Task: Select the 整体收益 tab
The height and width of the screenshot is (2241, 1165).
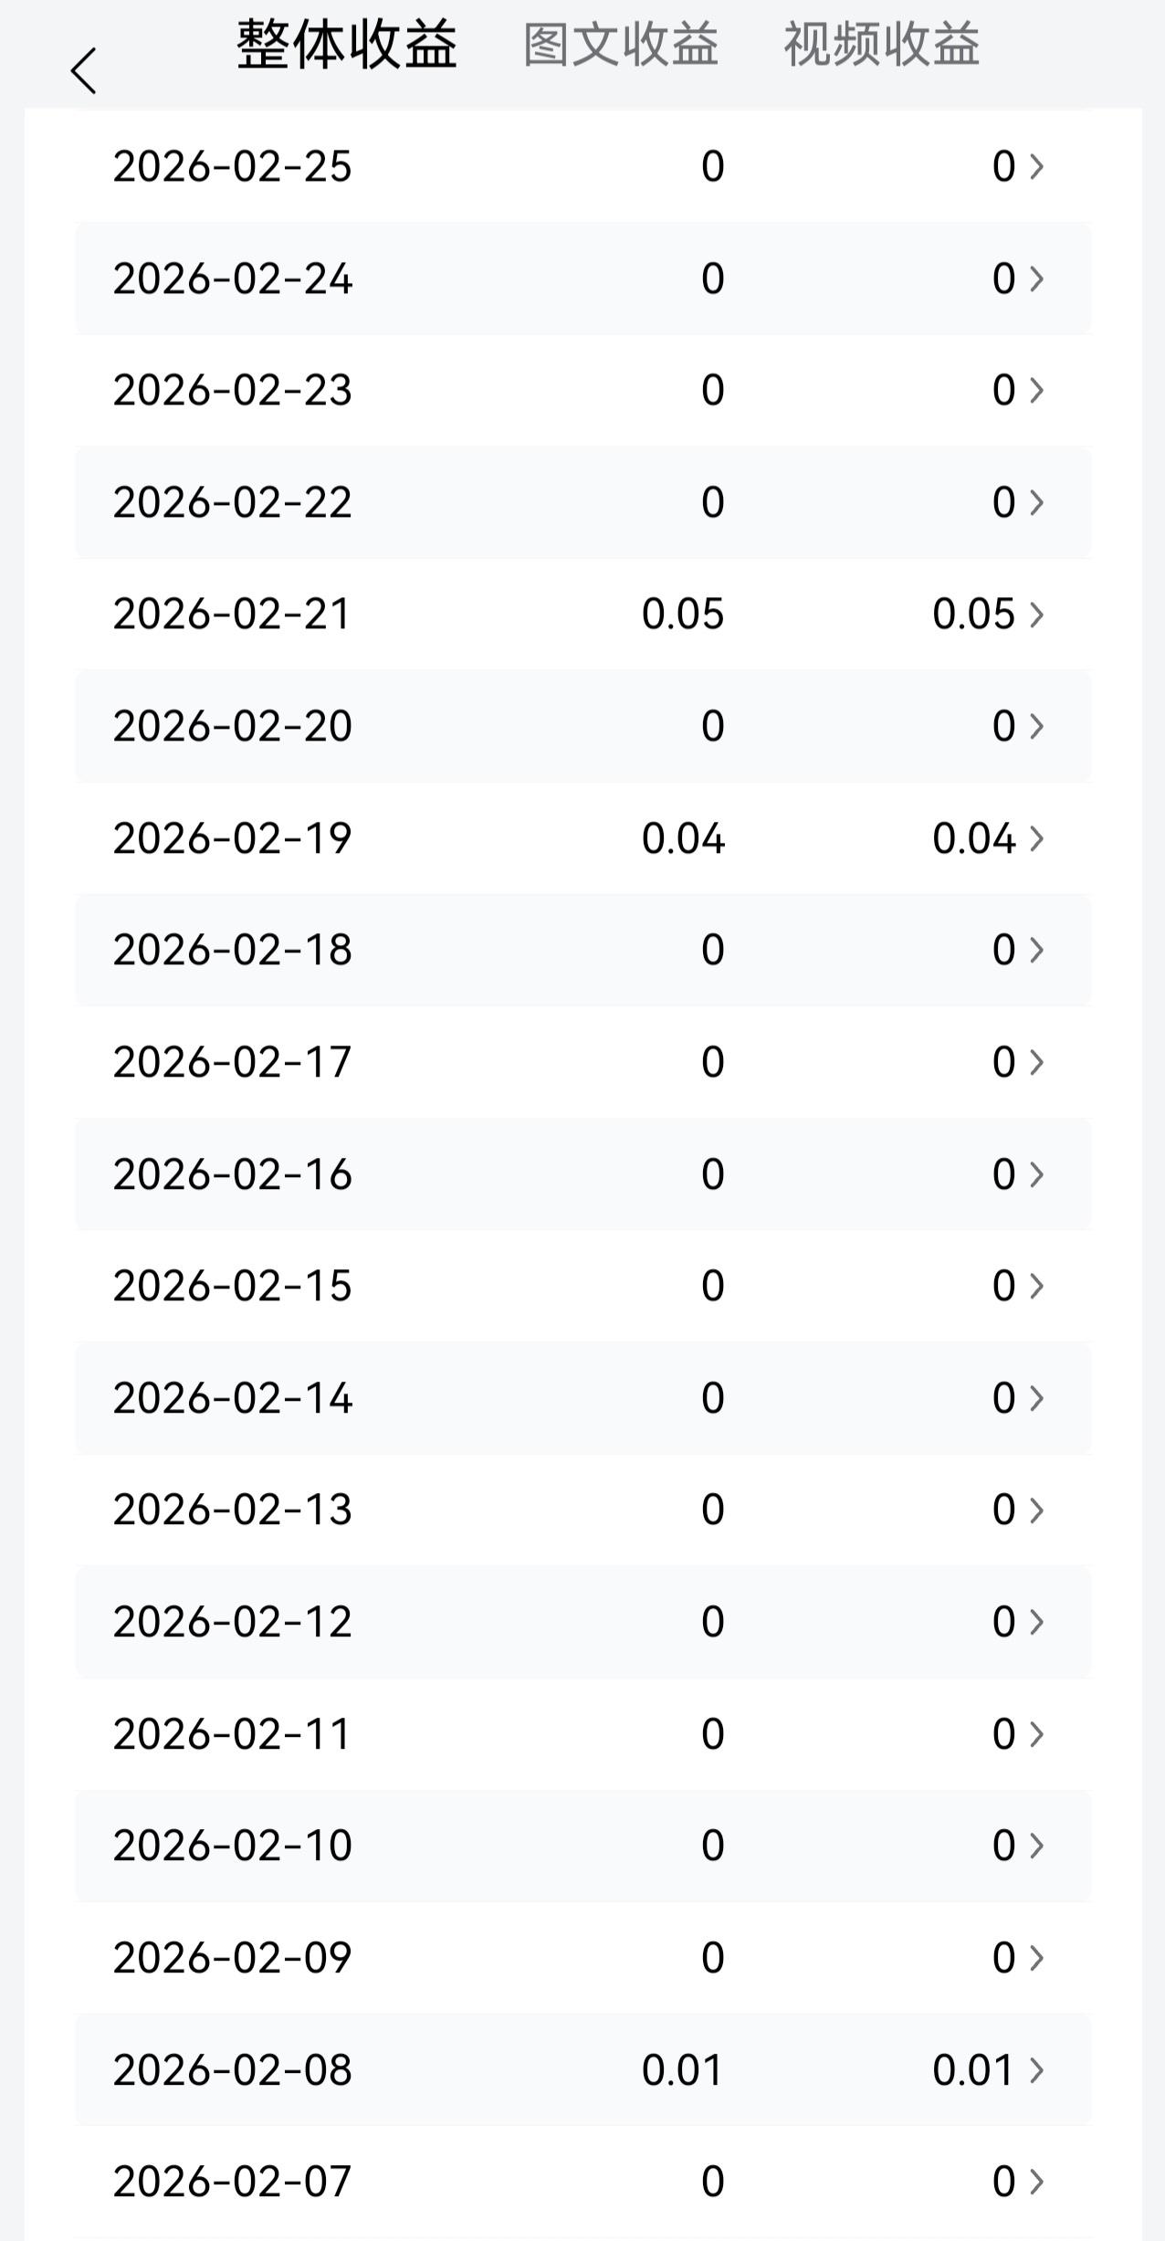Action: [347, 44]
